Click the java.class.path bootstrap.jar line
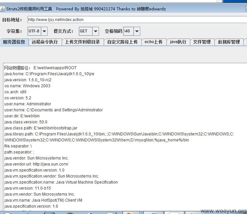This screenshot has height=214, width=247. tap(41, 128)
